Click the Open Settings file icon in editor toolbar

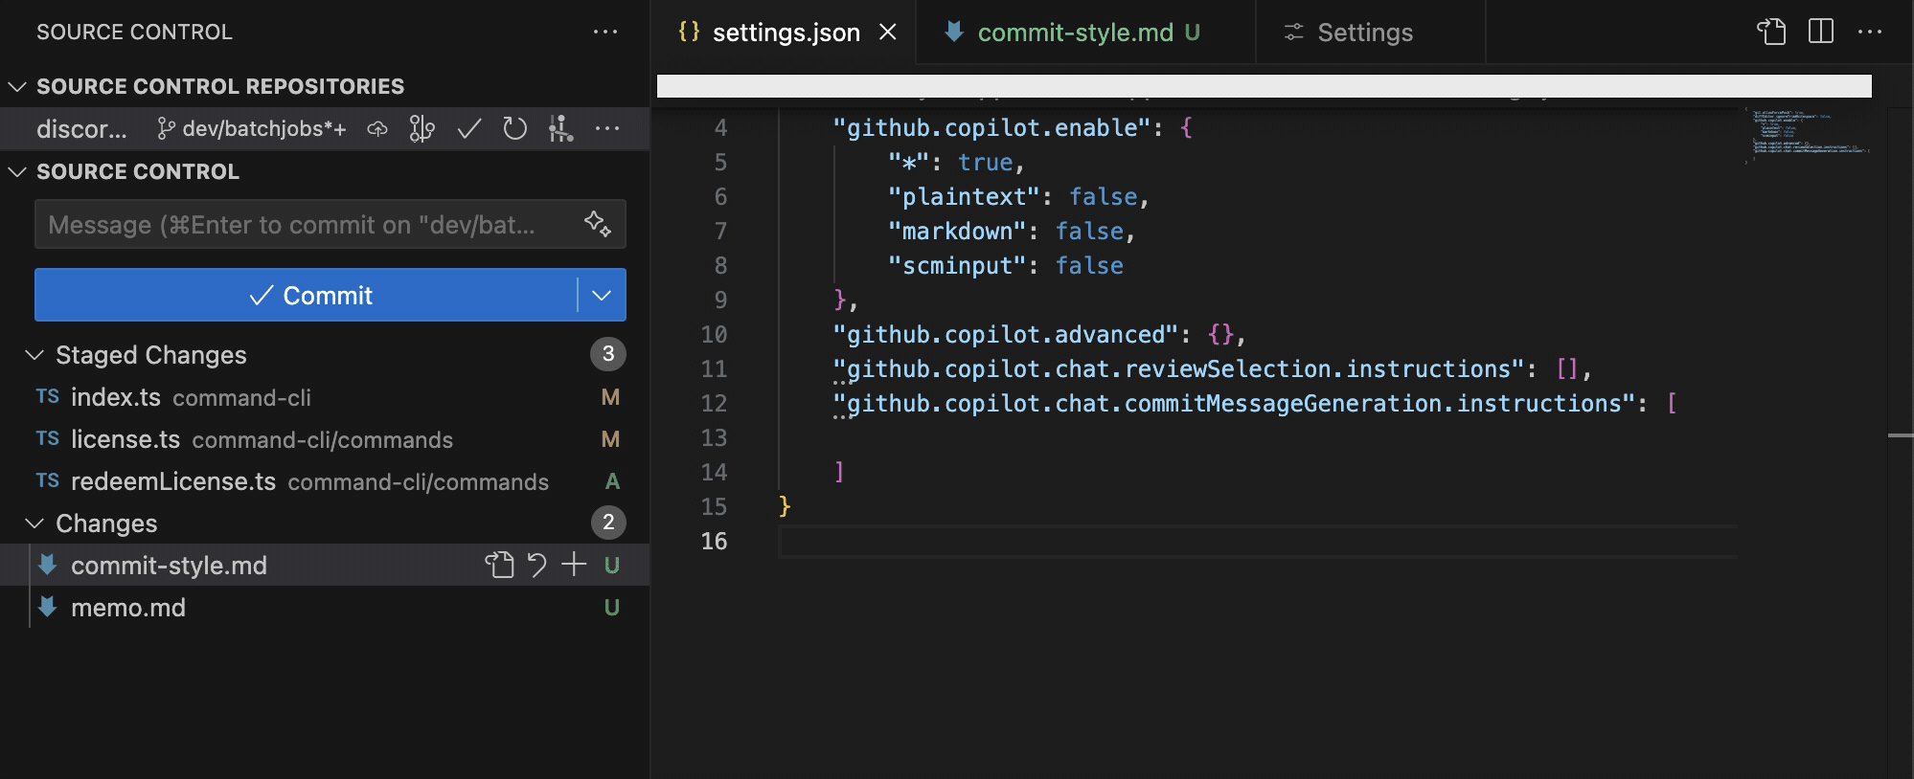pyautogui.click(x=1772, y=32)
